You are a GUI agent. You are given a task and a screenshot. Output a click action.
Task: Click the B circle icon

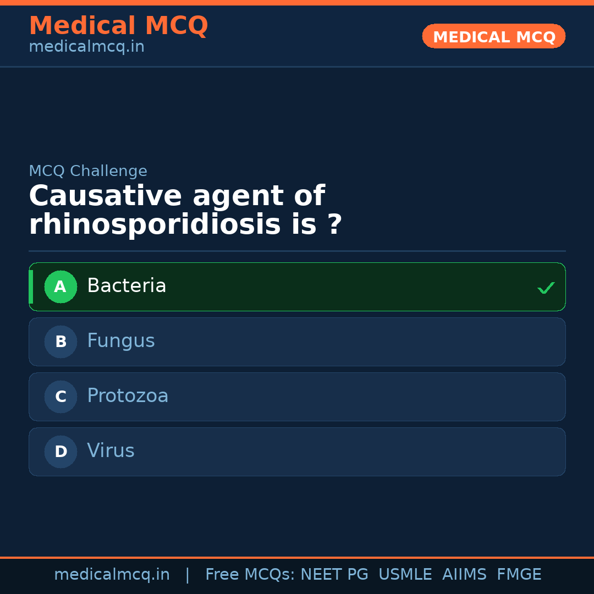61,342
